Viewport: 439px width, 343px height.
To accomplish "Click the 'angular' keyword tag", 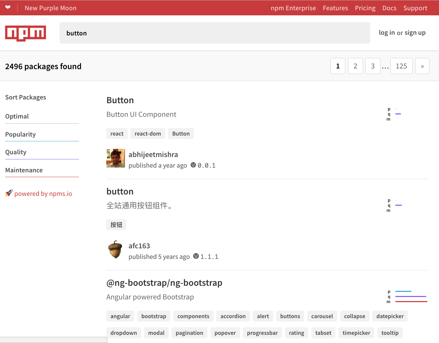I will click(120, 316).
